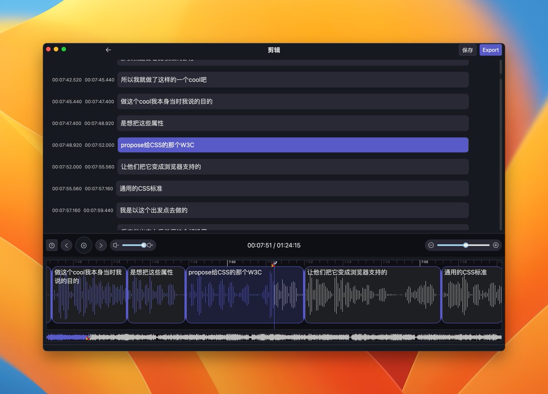Click start time 00:07:47.400
Image resolution: width=548 pixels, height=394 pixels.
pyautogui.click(x=67, y=123)
